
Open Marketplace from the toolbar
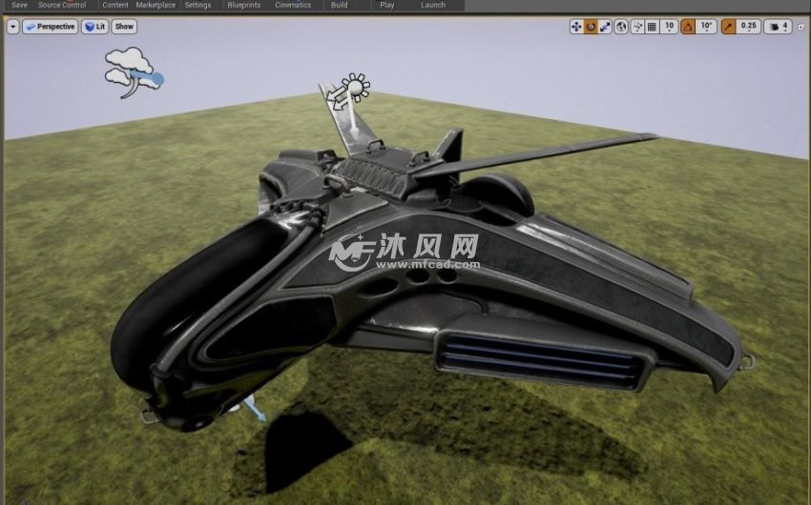[156, 5]
